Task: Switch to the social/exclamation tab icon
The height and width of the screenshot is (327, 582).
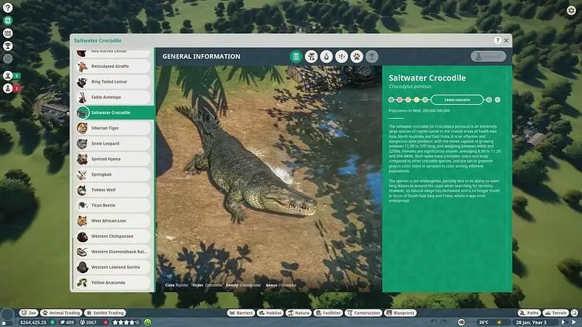Action: pos(341,56)
